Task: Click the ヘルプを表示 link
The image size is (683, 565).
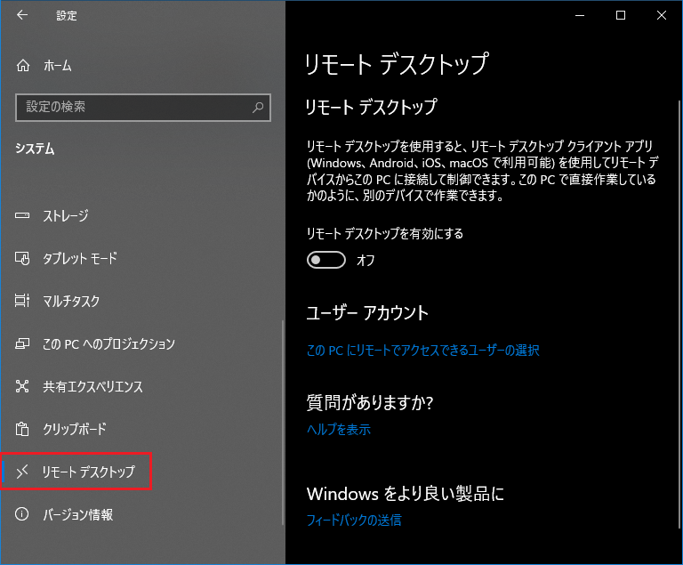Action: (x=338, y=430)
